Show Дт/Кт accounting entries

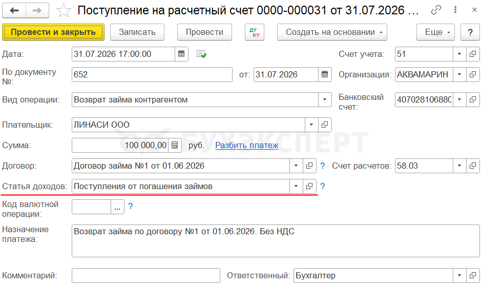point(255,32)
